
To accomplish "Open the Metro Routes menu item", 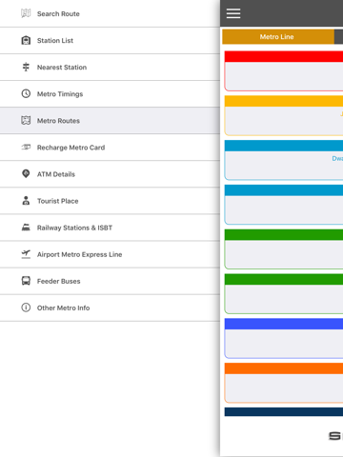I will pyautogui.click(x=110, y=121).
